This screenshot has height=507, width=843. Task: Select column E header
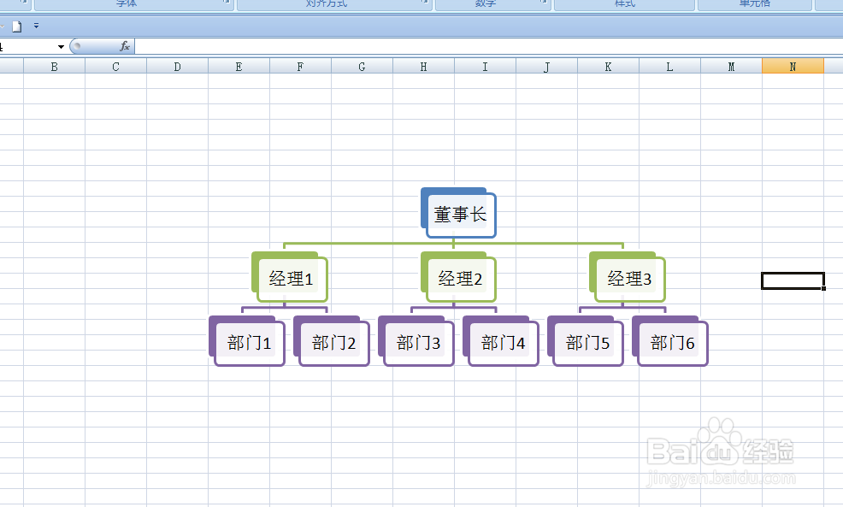[239, 67]
